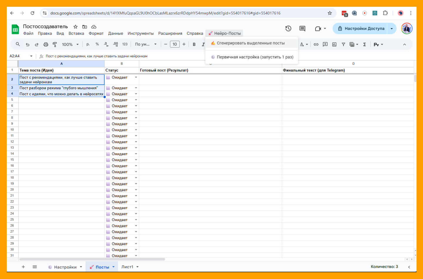Click the undo arrow icon
This screenshot has height=279, width=423.
(28, 44)
